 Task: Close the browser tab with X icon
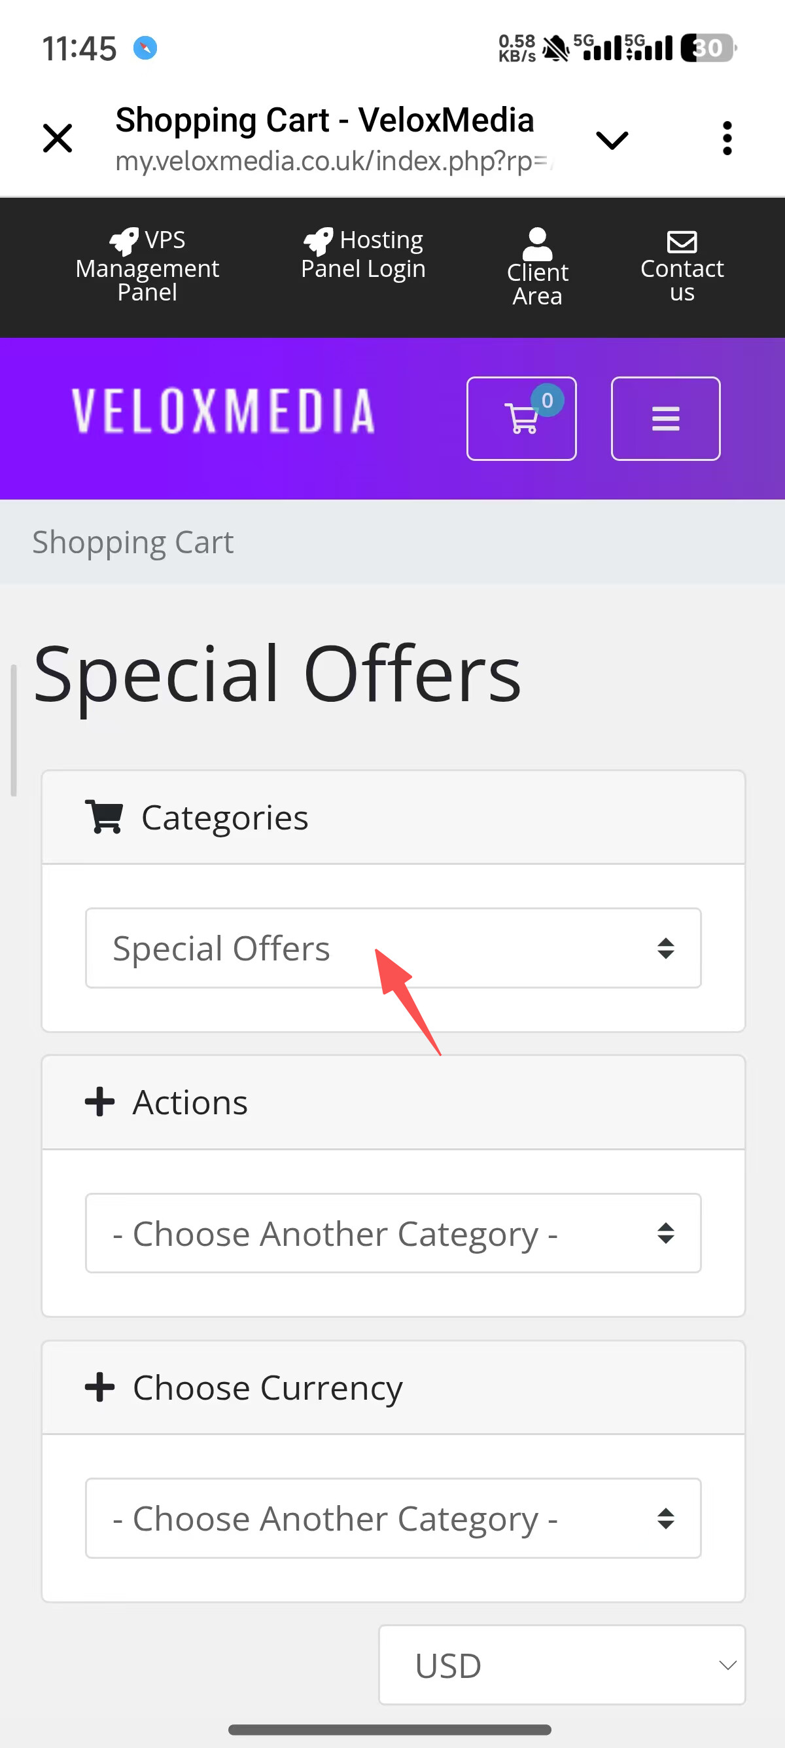coord(58,138)
